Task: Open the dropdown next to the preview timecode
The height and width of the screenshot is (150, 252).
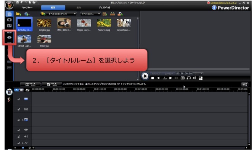Action: click(198, 73)
